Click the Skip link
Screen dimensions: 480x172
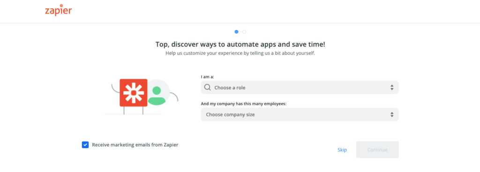pyautogui.click(x=342, y=150)
